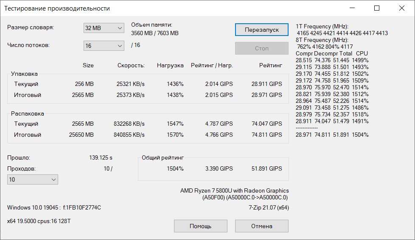The height and width of the screenshot is (240, 415).
Task: Click the AMD Ryzen 7 5800U processor text
Action: click(x=235, y=190)
